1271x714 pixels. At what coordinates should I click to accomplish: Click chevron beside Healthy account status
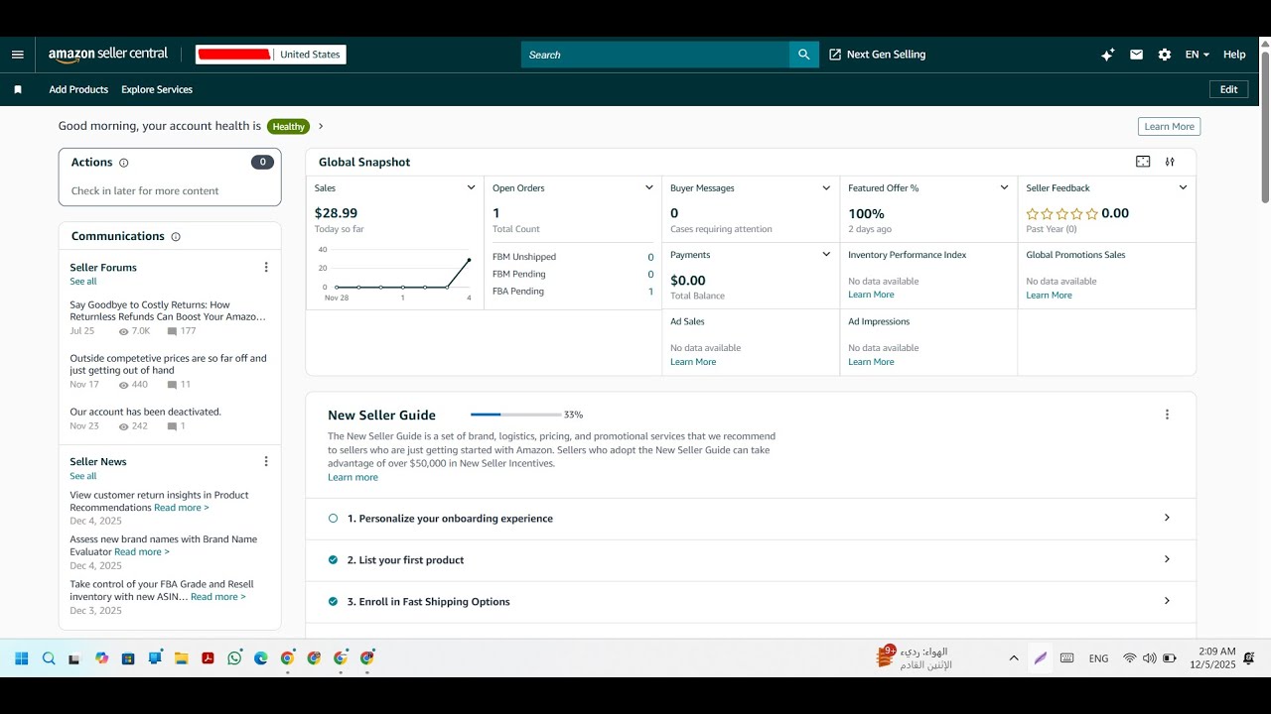click(x=321, y=126)
